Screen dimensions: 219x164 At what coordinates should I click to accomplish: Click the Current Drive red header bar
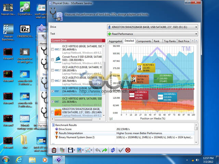78,40
